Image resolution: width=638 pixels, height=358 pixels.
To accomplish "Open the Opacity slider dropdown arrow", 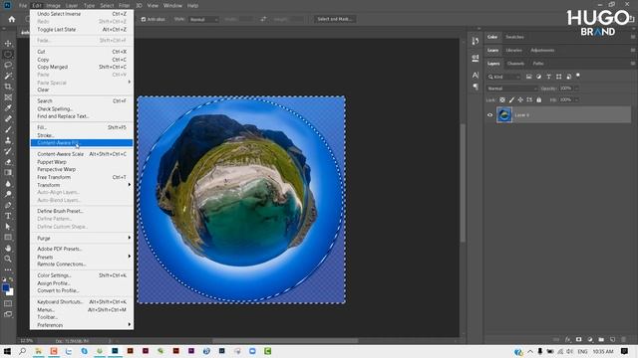I will click(576, 89).
